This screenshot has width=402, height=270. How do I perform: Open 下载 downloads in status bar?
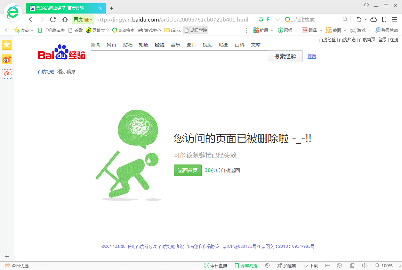(x=311, y=265)
